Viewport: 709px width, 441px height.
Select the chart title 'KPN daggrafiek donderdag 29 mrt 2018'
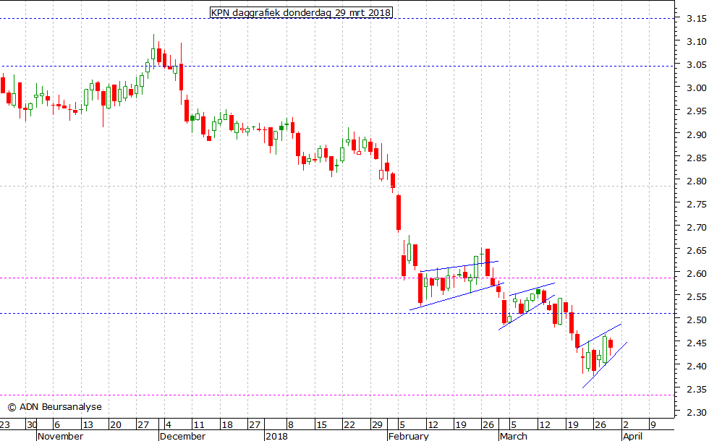(x=301, y=12)
